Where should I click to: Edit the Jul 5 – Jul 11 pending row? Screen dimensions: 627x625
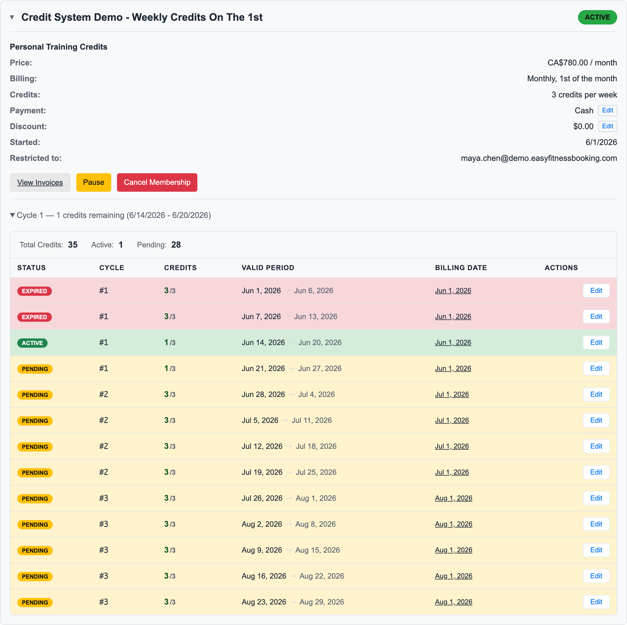tap(596, 420)
